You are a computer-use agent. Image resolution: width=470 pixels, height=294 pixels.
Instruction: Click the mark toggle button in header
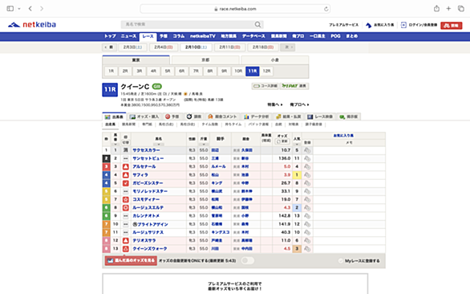pos(126,143)
